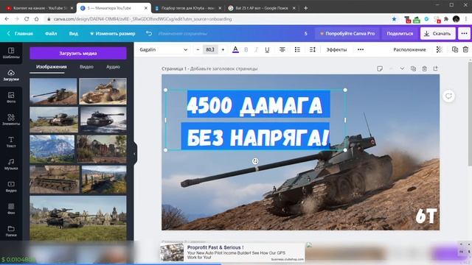The height and width of the screenshot is (265, 472).
Task: Decrease font size with minus button
Action: (x=198, y=49)
